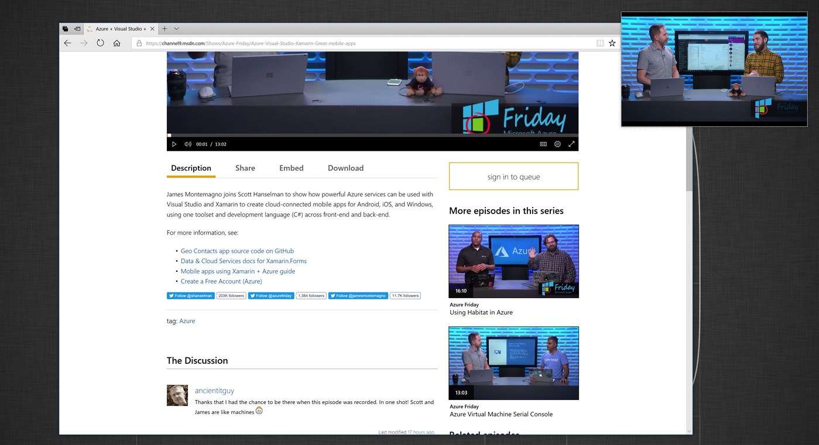Screen dimensions: 819x445
Task: Click ancientitguy's avatar picture
Action: click(177, 395)
